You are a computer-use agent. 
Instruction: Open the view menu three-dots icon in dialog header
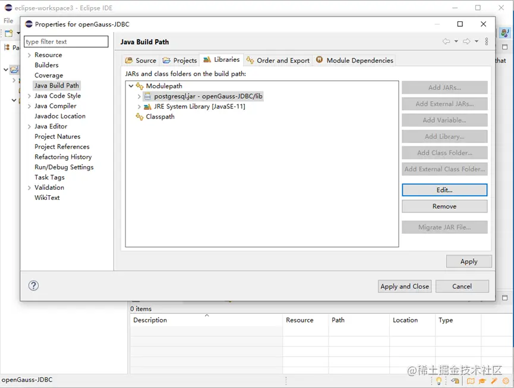pyautogui.click(x=487, y=42)
